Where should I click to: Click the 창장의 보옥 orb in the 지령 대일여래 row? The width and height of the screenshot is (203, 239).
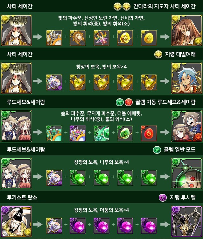coord(54,82)
